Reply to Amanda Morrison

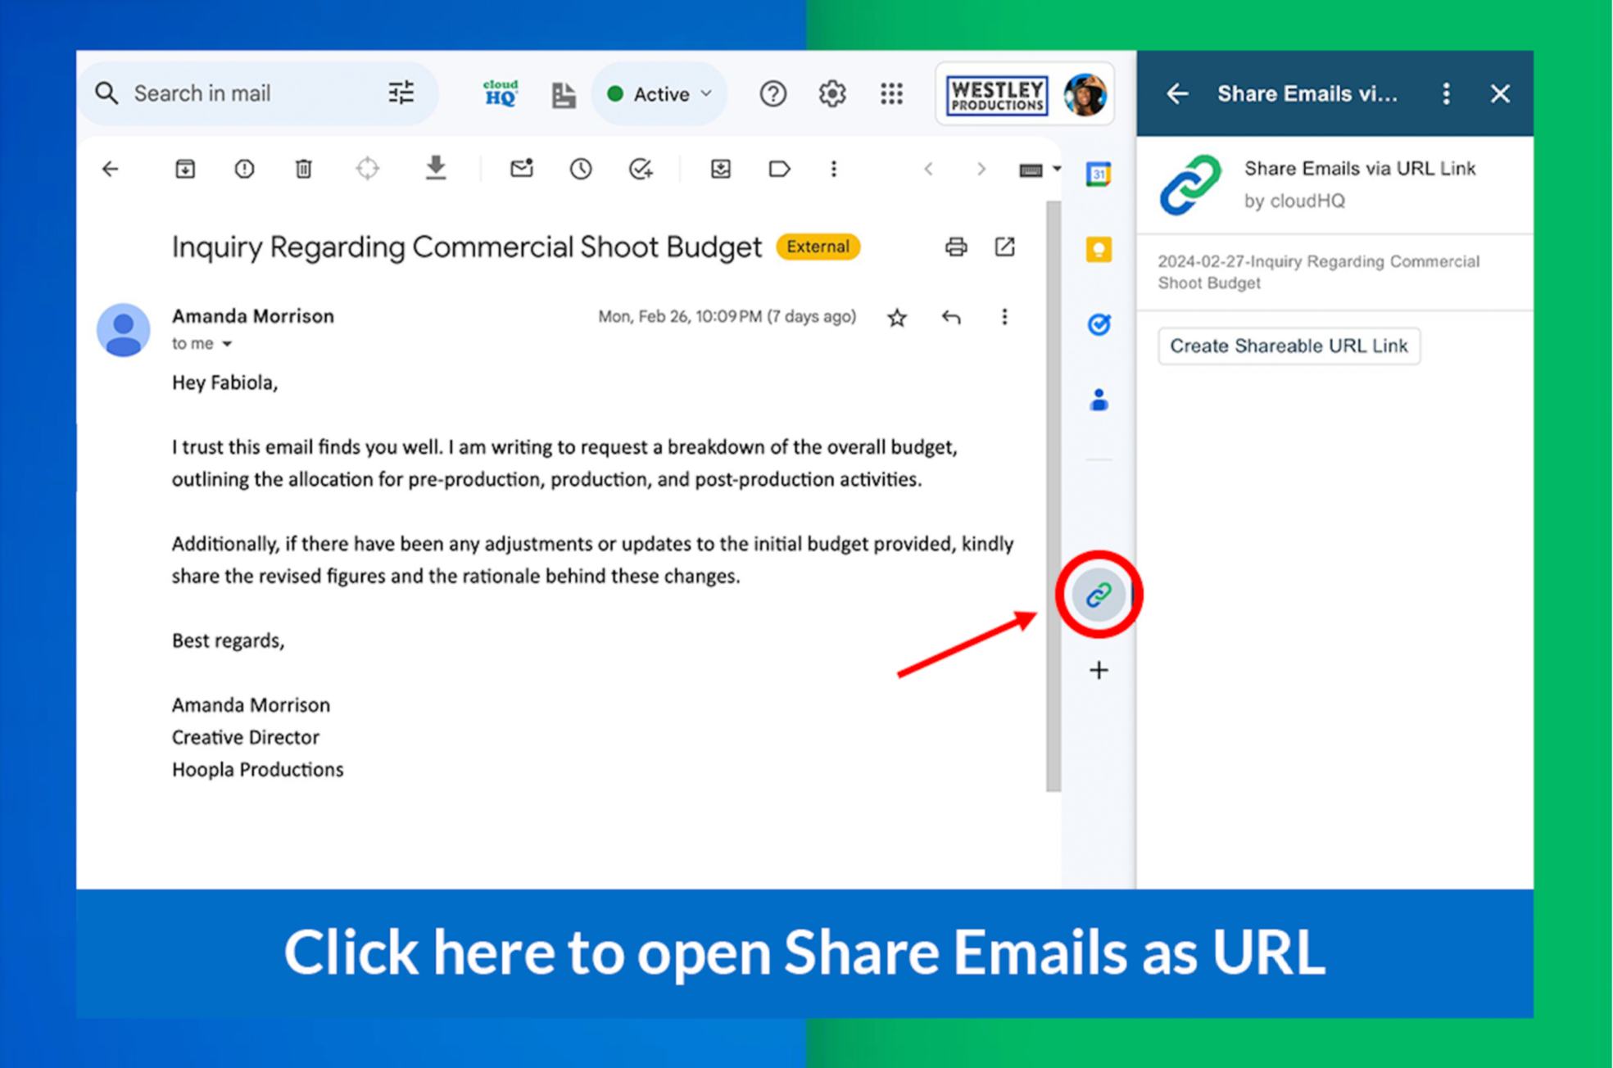951,317
